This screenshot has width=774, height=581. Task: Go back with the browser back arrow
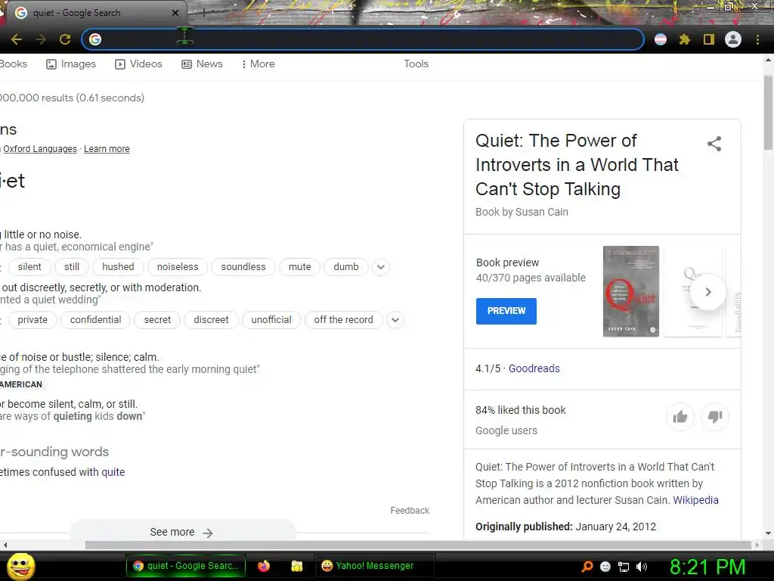(x=17, y=39)
